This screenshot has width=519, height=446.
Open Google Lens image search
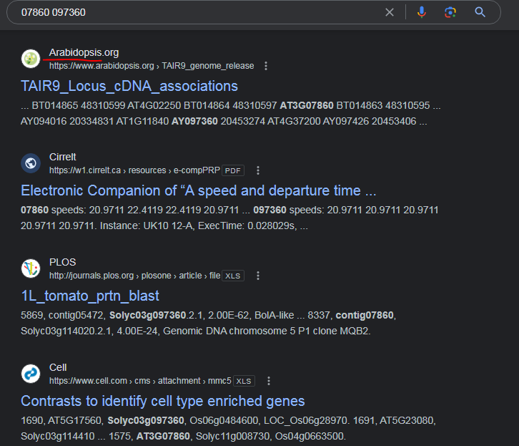[x=450, y=12]
